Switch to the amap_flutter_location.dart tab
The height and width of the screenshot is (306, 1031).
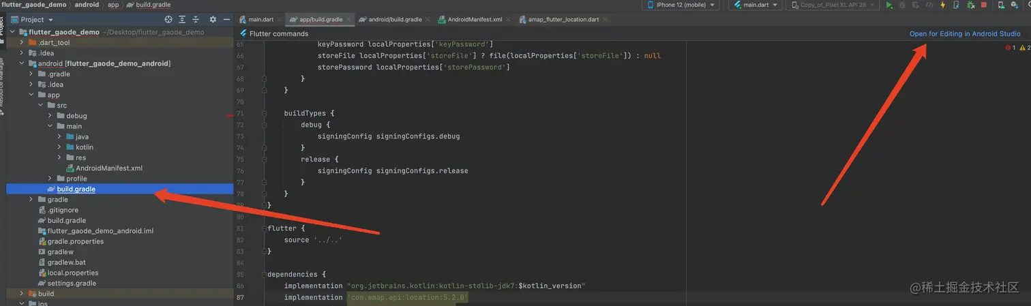563,20
